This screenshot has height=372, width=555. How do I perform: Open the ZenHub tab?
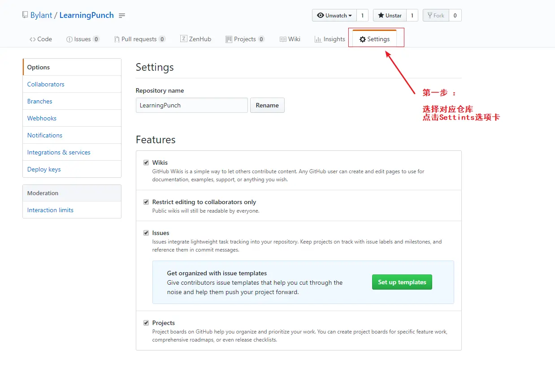tap(196, 39)
